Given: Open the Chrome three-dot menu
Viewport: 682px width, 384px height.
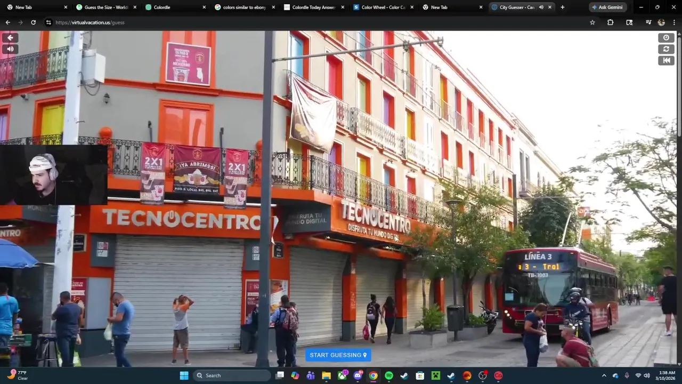Looking at the screenshot, I should click(674, 22).
